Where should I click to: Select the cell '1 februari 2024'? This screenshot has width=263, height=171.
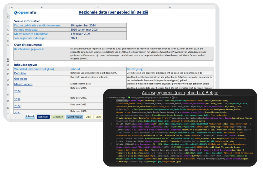click(x=98, y=34)
